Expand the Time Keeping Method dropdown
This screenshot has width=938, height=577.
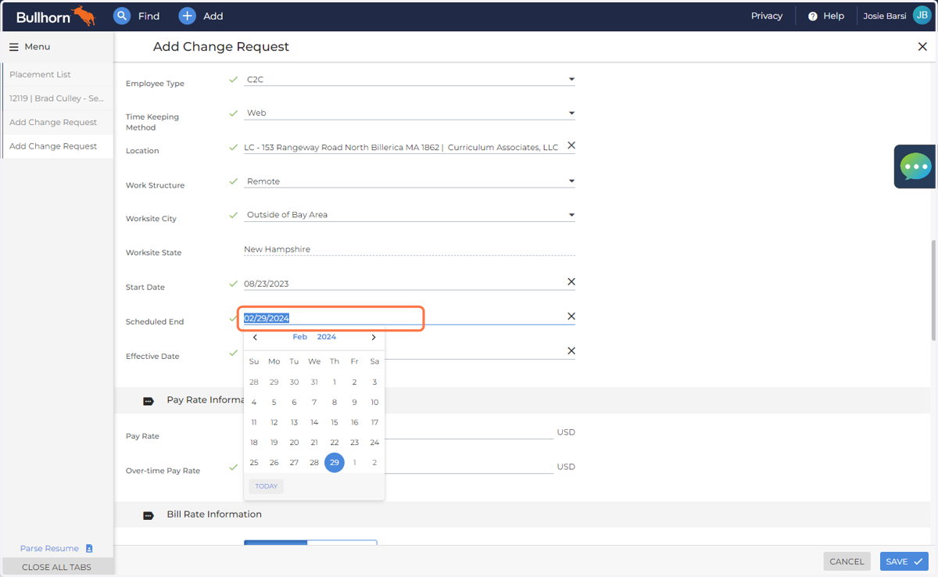[x=571, y=113]
